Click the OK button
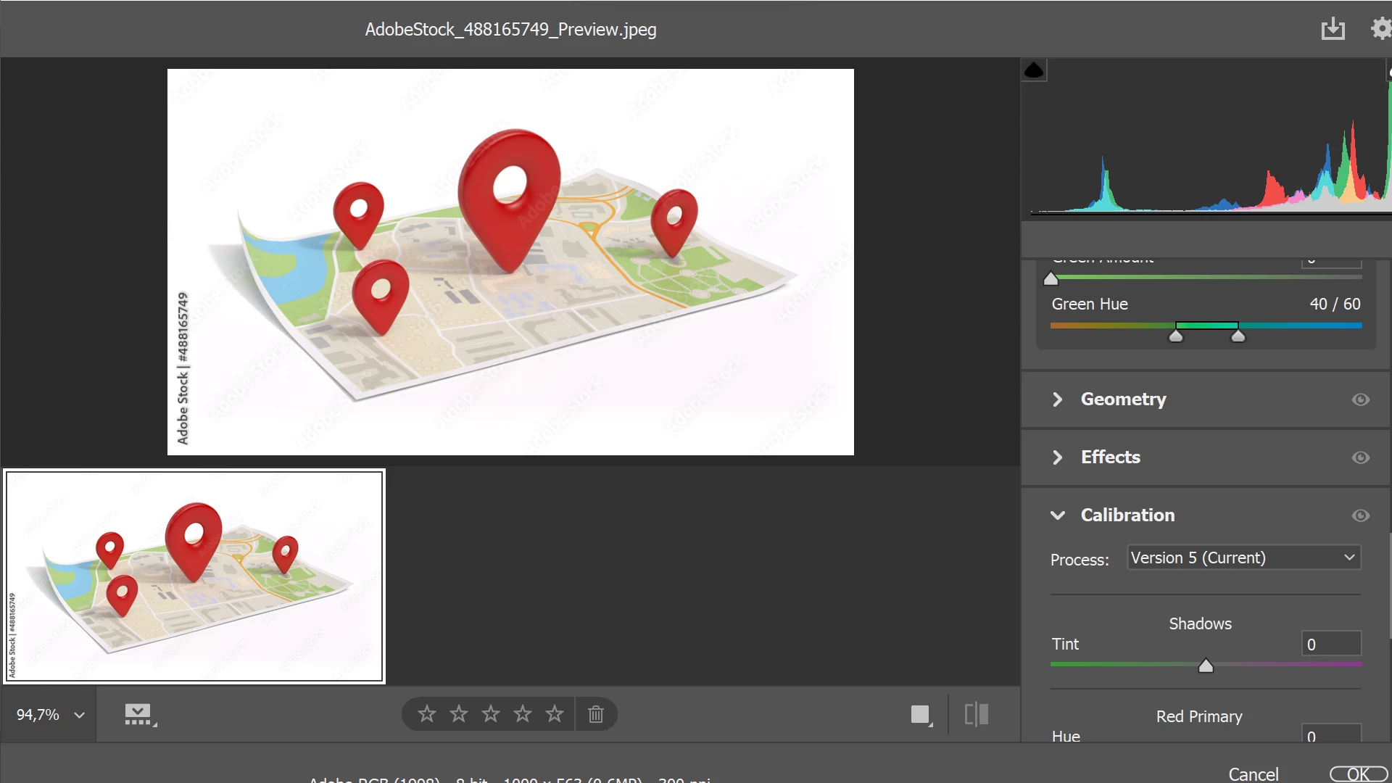Screen dimensions: 1392x783 [x=1358, y=774]
